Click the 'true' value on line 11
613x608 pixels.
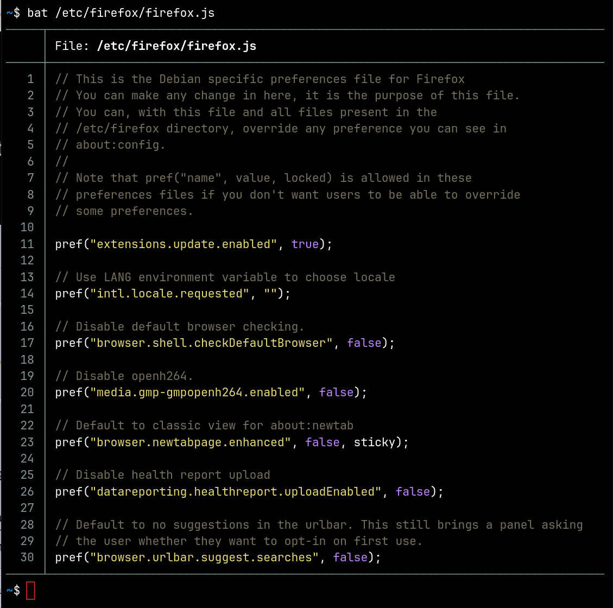click(x=305, y=244)
